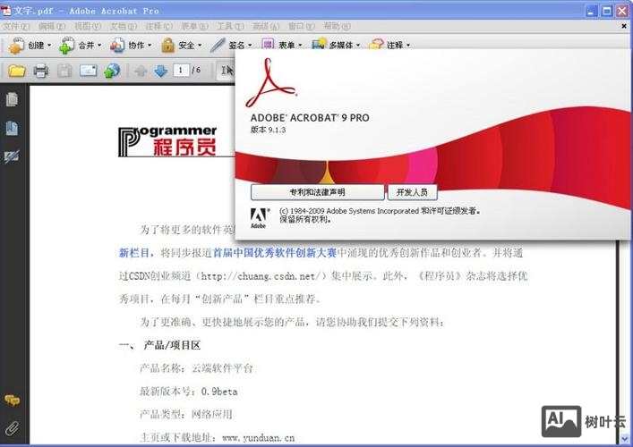Image resolution: width=633 pixels, height=447 pixels.
Task: Click the envelope email icon
Action: 88,71
